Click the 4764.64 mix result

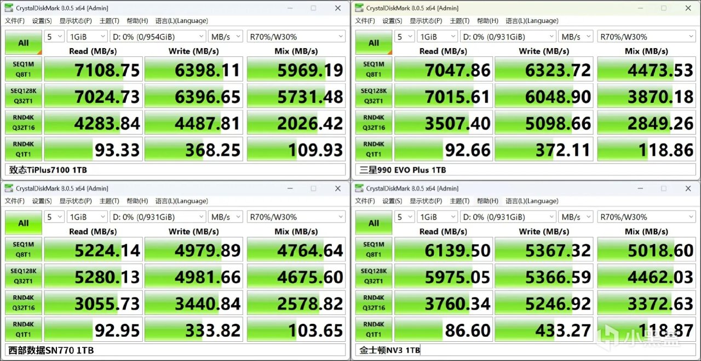296,249
